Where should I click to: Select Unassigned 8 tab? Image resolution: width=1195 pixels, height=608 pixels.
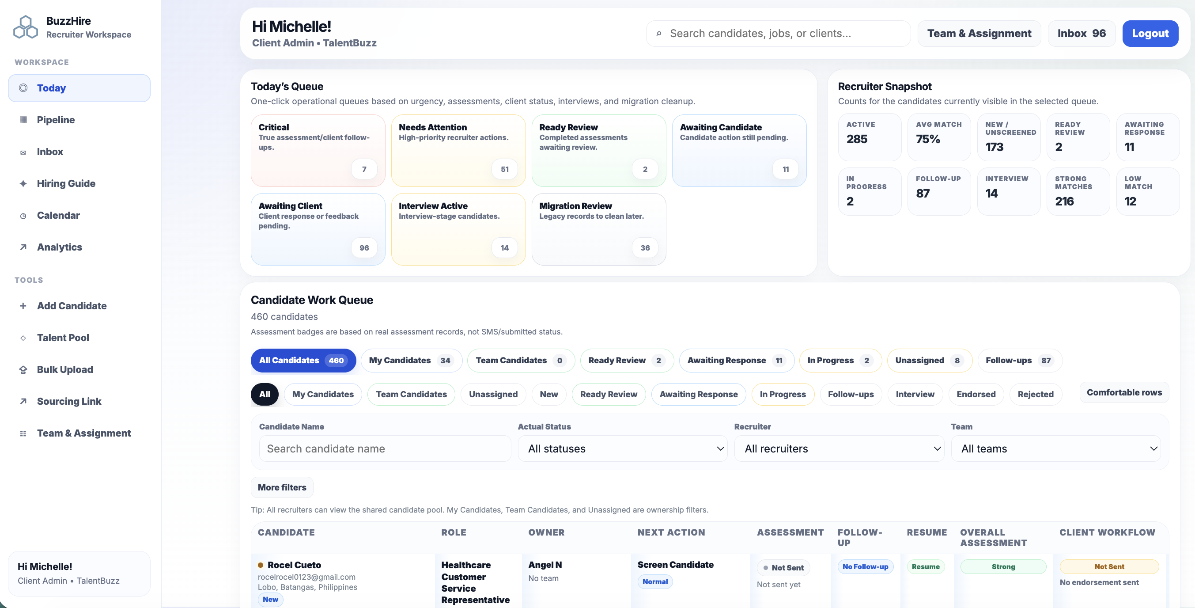[x=929, y=360]
